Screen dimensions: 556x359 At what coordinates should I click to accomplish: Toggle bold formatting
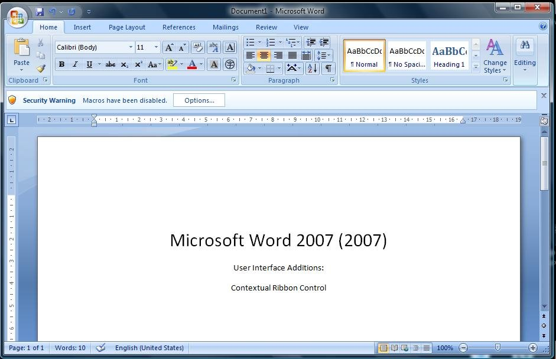tap(61, 64)
